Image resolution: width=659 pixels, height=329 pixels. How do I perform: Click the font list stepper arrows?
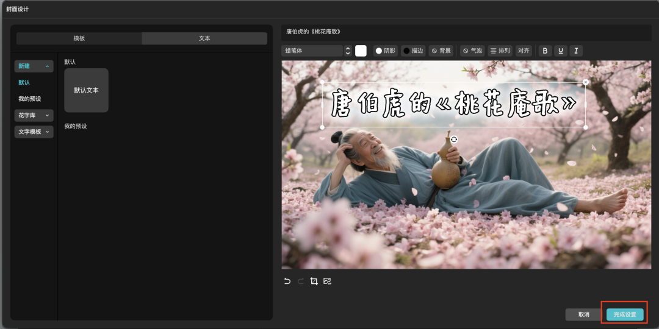click(348, 51)
